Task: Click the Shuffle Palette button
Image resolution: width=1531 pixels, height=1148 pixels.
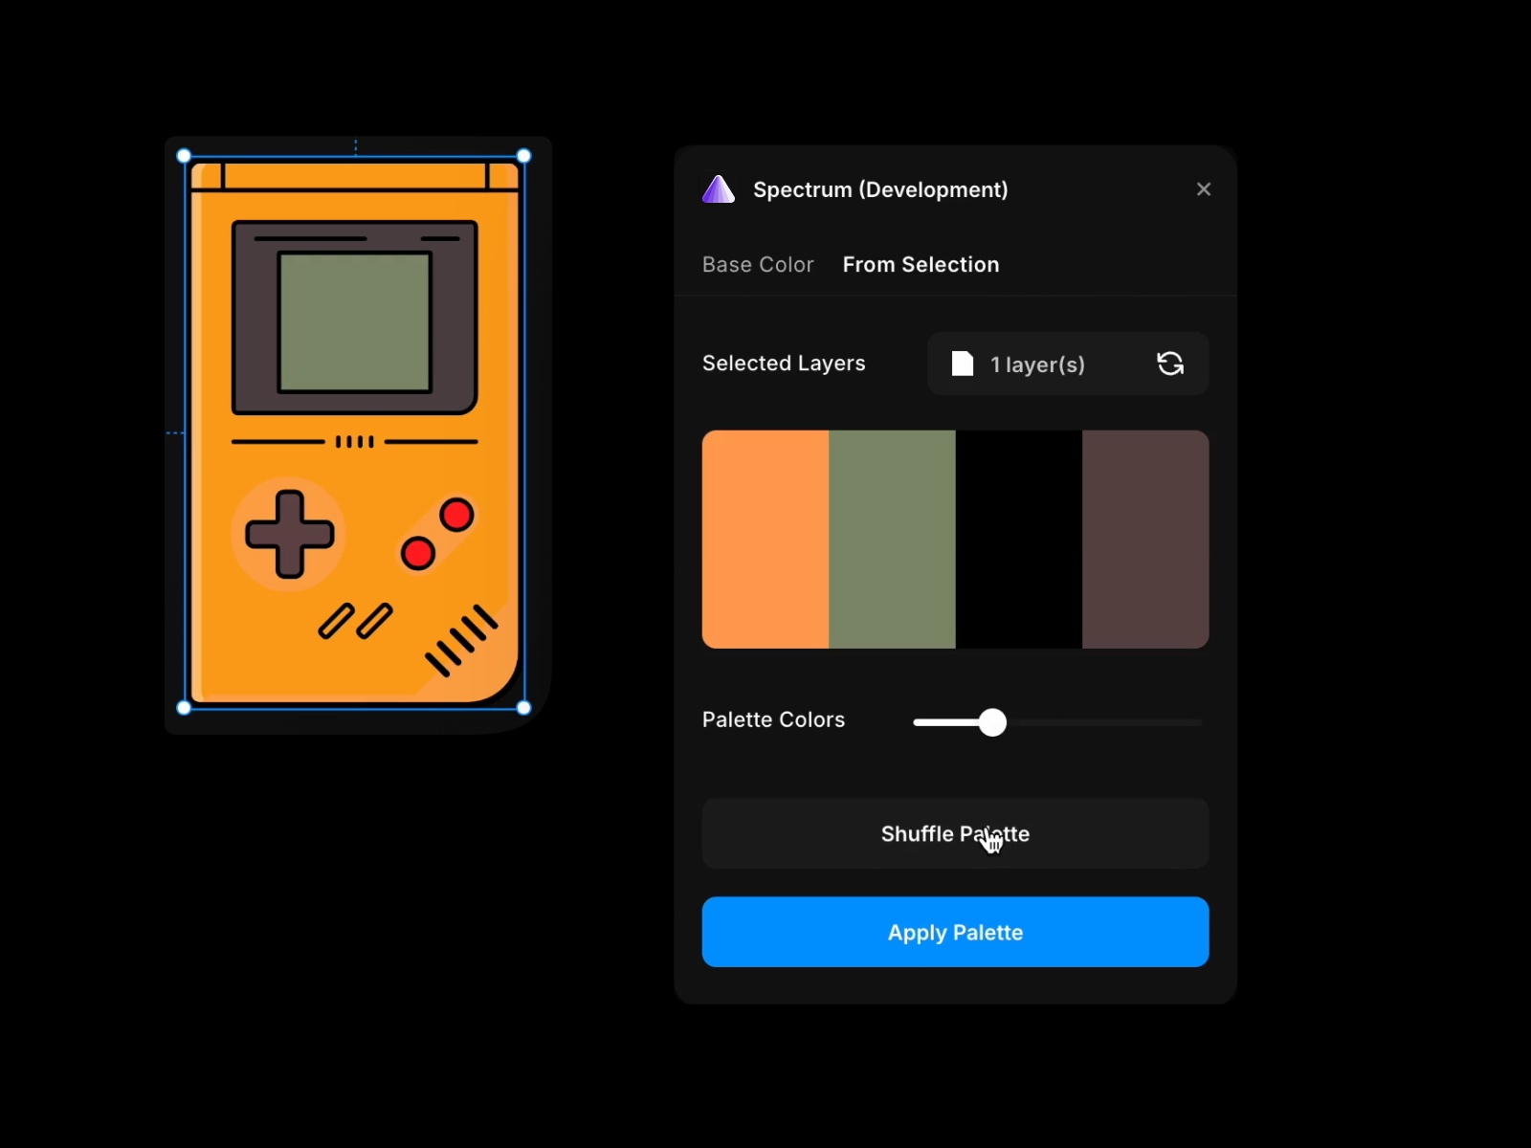Action: pos(954,833)
